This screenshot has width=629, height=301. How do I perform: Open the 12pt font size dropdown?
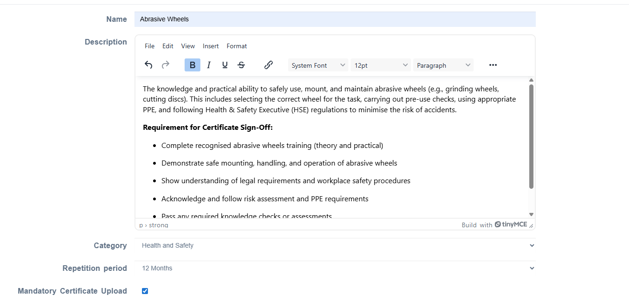point(381,65)
